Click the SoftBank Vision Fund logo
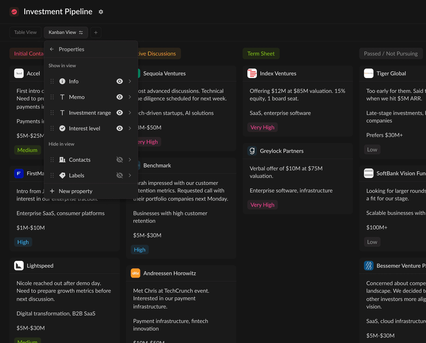This screenshot has height=343, width=426. pos(368,173)
